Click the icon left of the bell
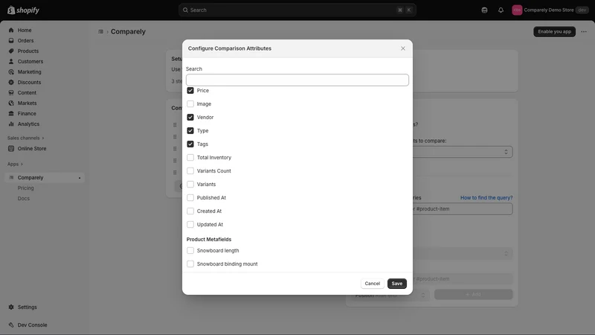Image resolution: width=595 pixels, height=335 pixels. (x=485, y=10)
